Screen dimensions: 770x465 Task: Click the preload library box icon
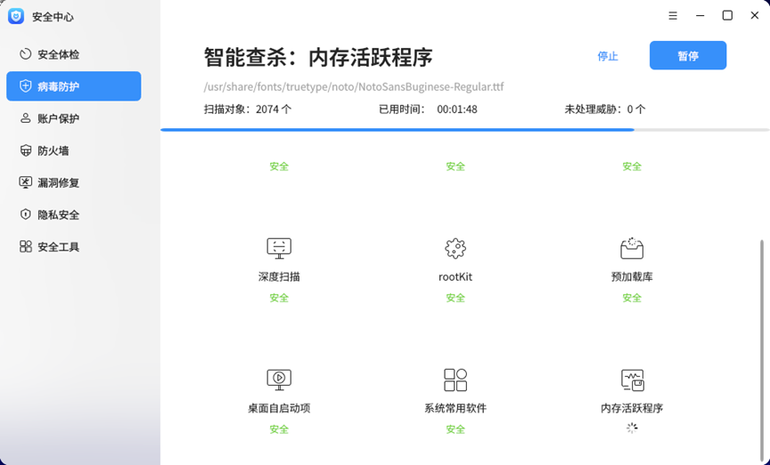click(x=632, y=248)
